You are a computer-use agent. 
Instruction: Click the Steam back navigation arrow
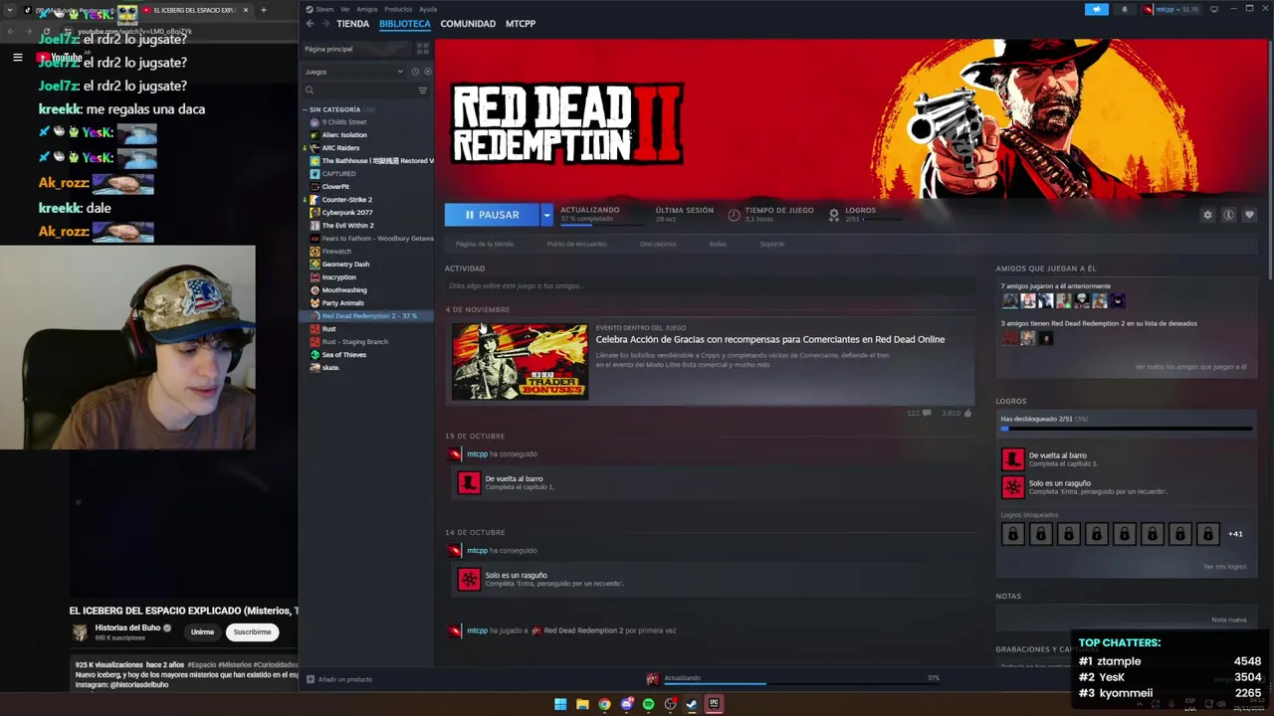[310, 24]
